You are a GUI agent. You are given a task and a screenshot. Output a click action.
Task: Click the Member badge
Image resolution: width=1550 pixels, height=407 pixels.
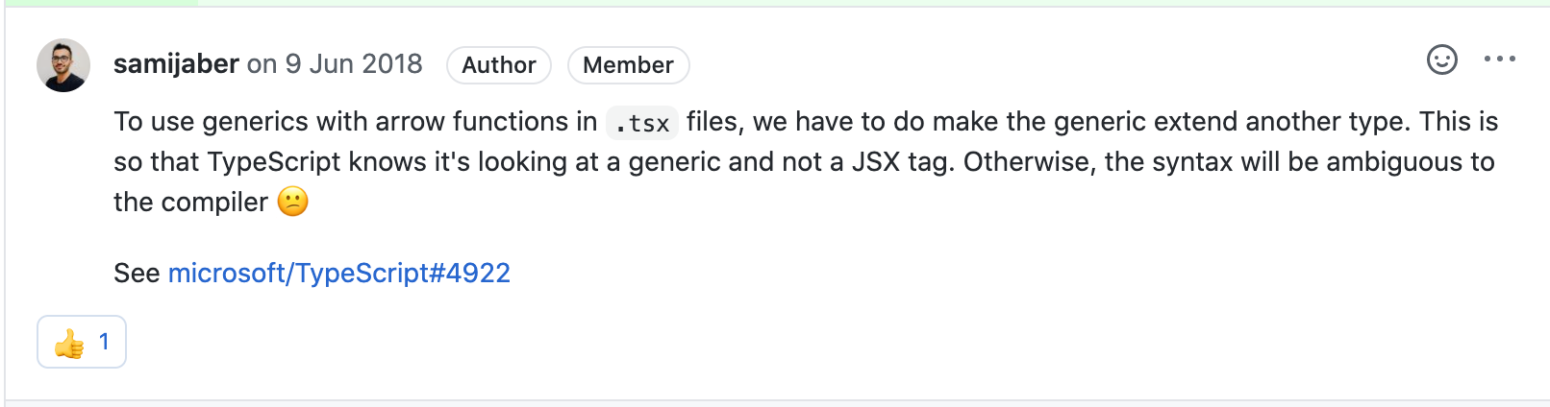628,65
